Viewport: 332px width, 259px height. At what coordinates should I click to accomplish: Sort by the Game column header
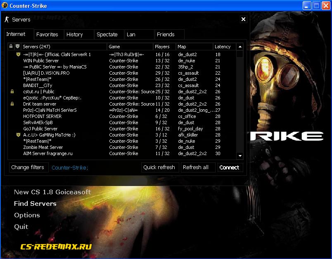tap(130, 47)
